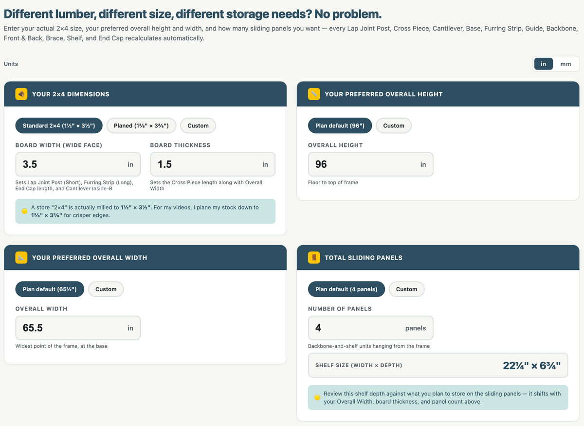The height and width of the screenshot is (426, 584).
Task: Click the "Sets the Cross Piece length" hint
Action: (x=206, y=185)
